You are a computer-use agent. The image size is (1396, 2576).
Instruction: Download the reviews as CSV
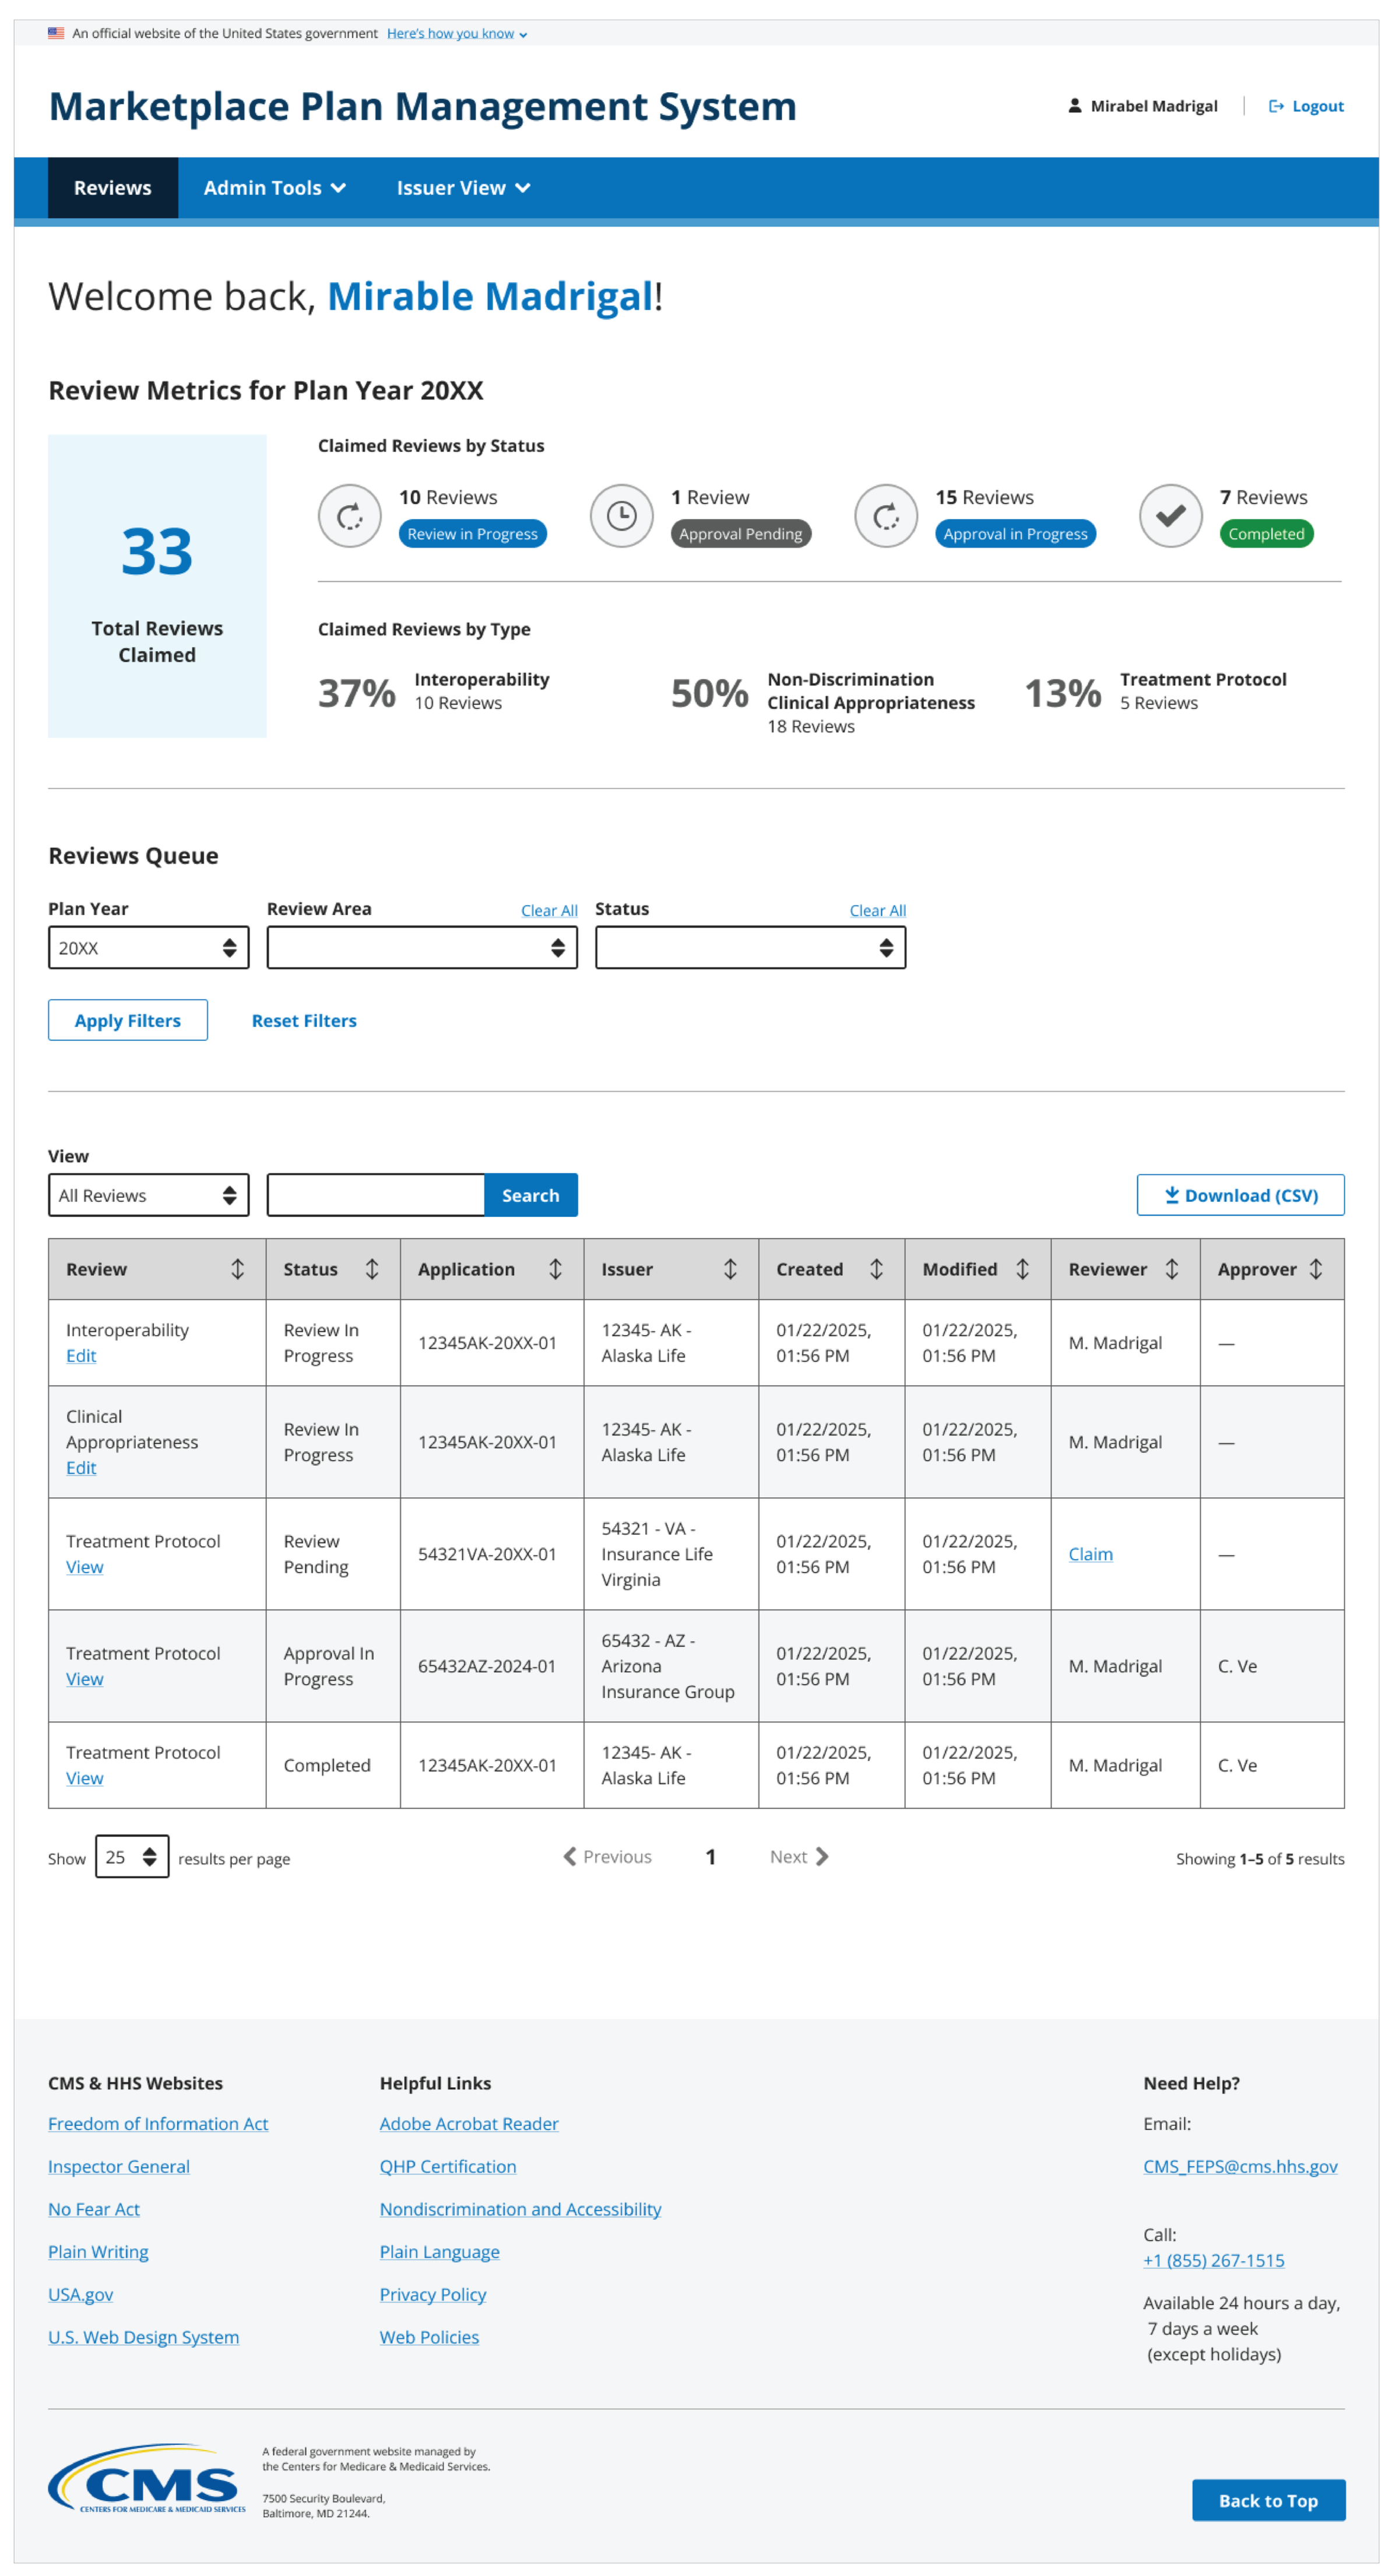click(1240, 1195)
